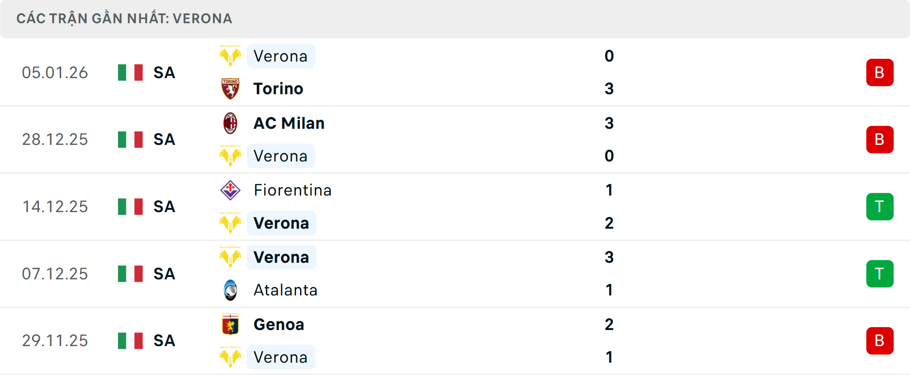This screenshot has width=910, height=375.
Task: Click the Atalanta club crest icon
Action: tap(230, 290)
